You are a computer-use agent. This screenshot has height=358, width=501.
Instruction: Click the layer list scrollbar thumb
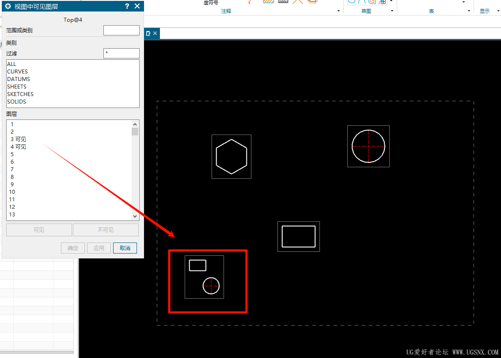(135, 131)
